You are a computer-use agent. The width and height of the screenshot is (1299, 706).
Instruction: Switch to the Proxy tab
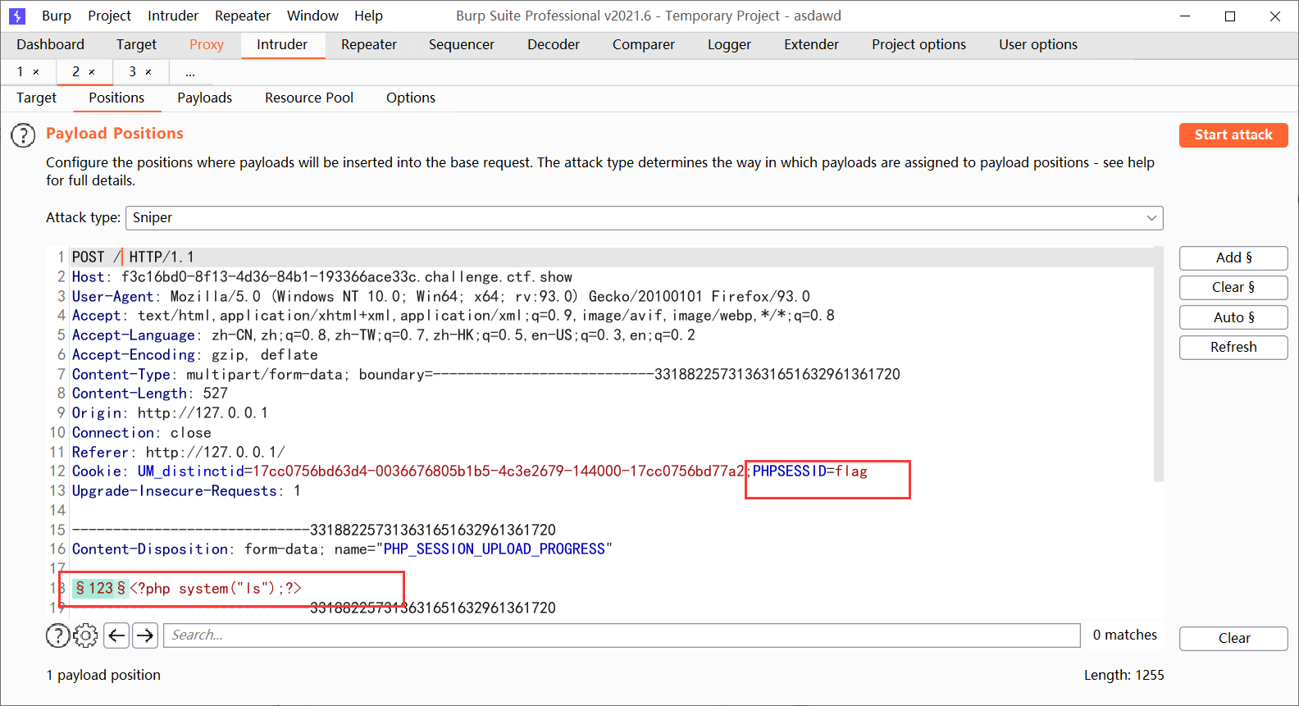coord(207,44)
